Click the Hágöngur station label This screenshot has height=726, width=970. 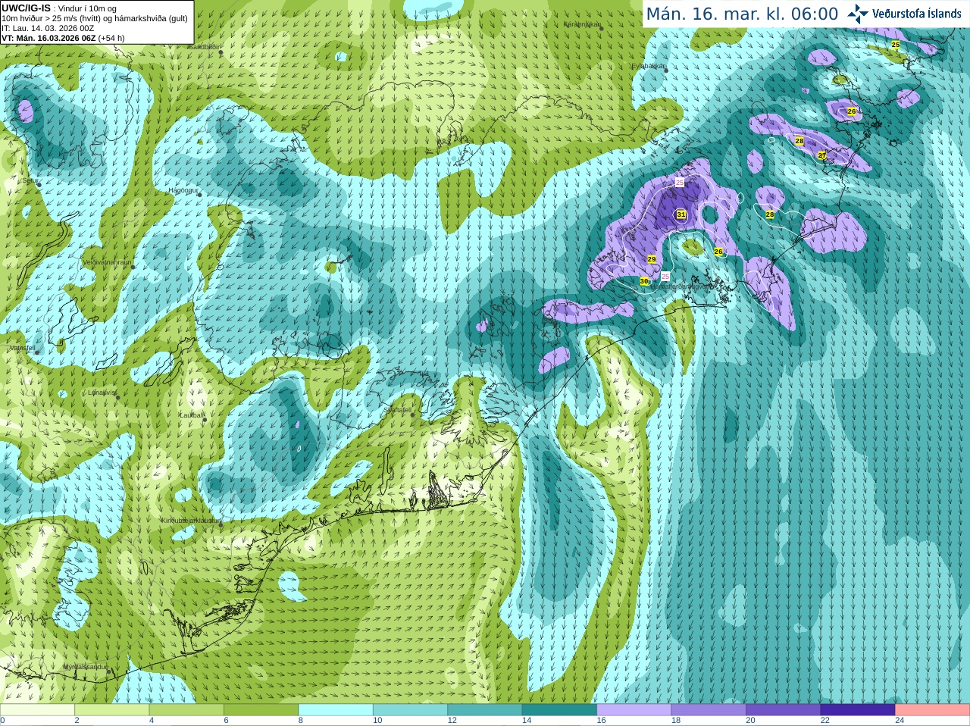point(183,190)
